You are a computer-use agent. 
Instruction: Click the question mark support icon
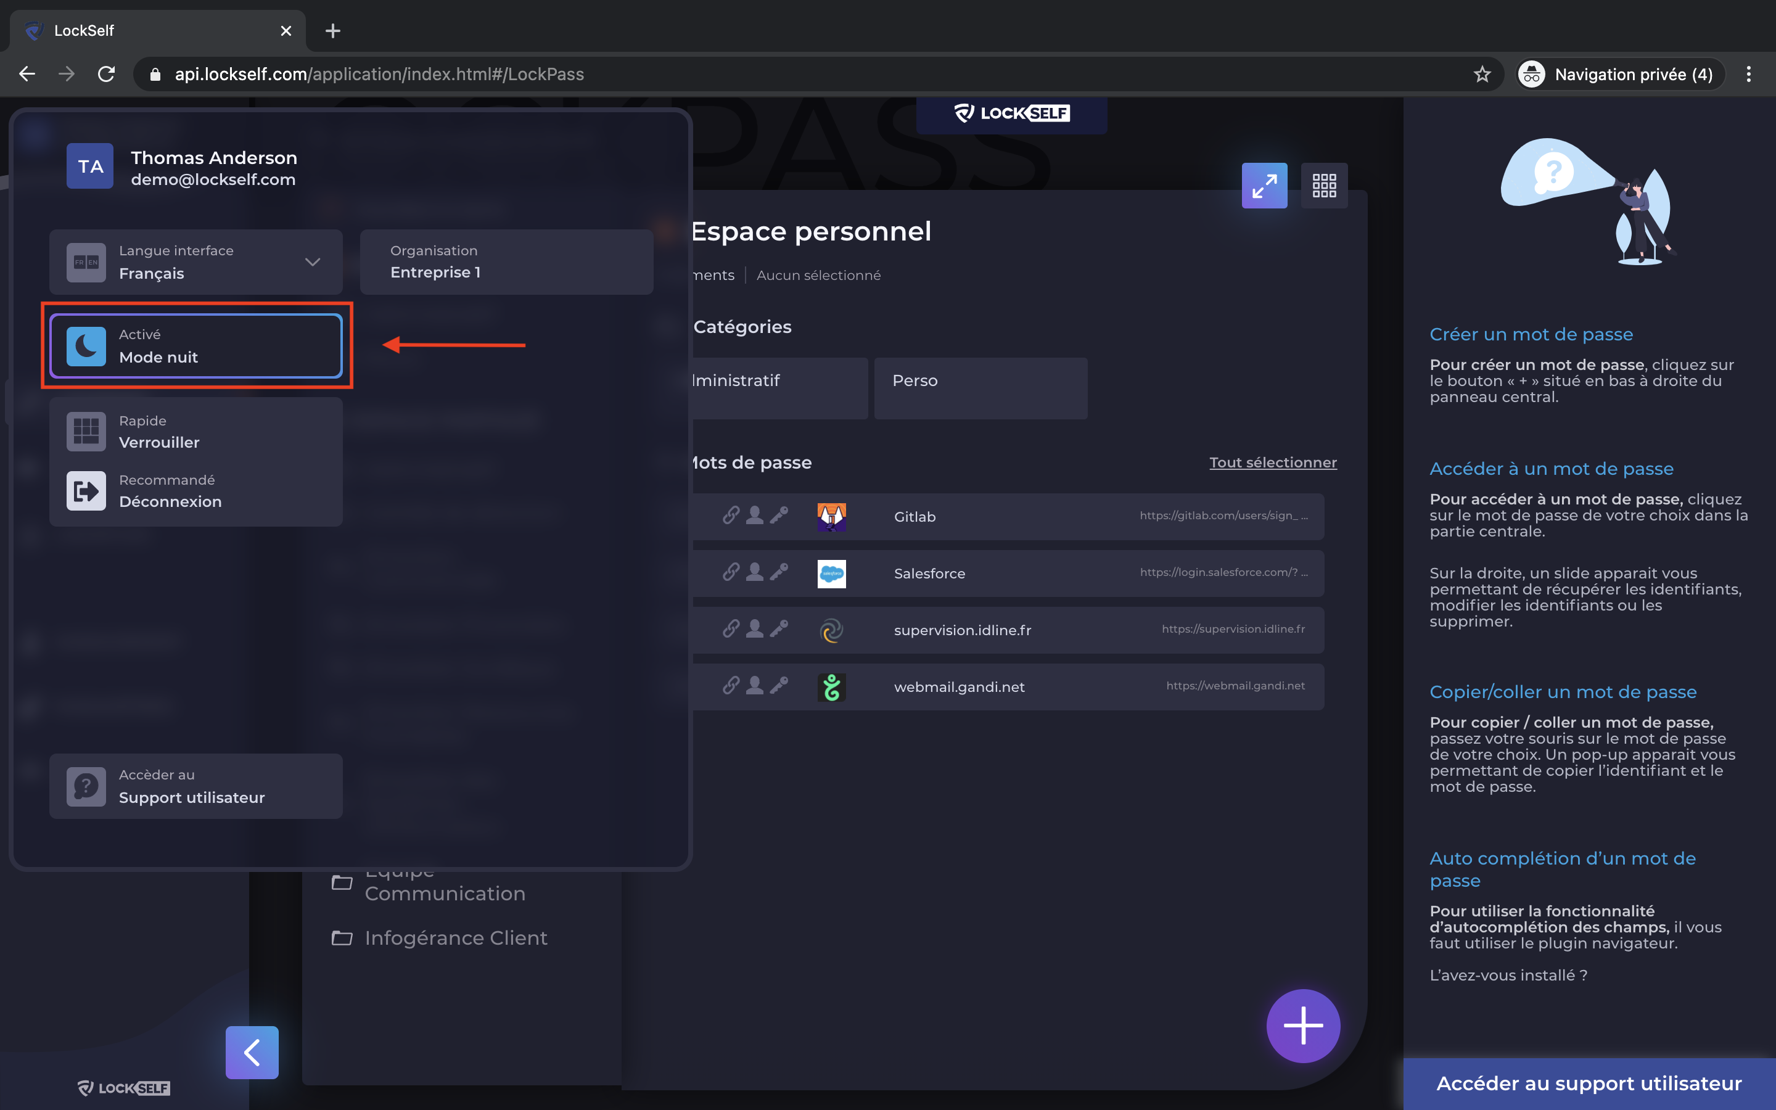tap(86, 786)
